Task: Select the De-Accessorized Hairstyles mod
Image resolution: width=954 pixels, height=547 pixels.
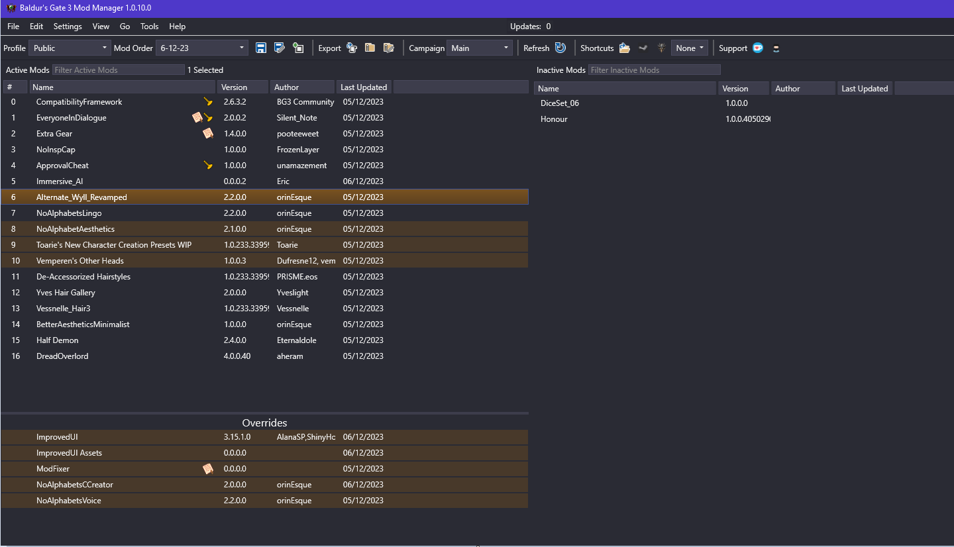Action: (x=265, y=277)
